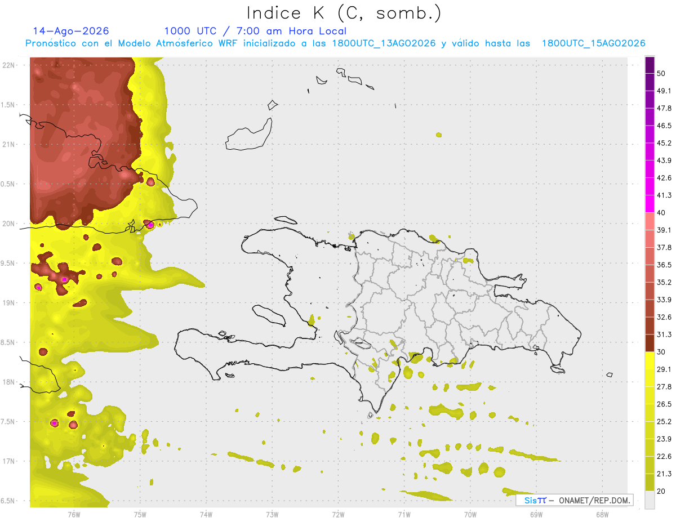Pick the colorbar segment between 49.1 and 50
This screenshot has height=522, width=676.
point(650,82)
